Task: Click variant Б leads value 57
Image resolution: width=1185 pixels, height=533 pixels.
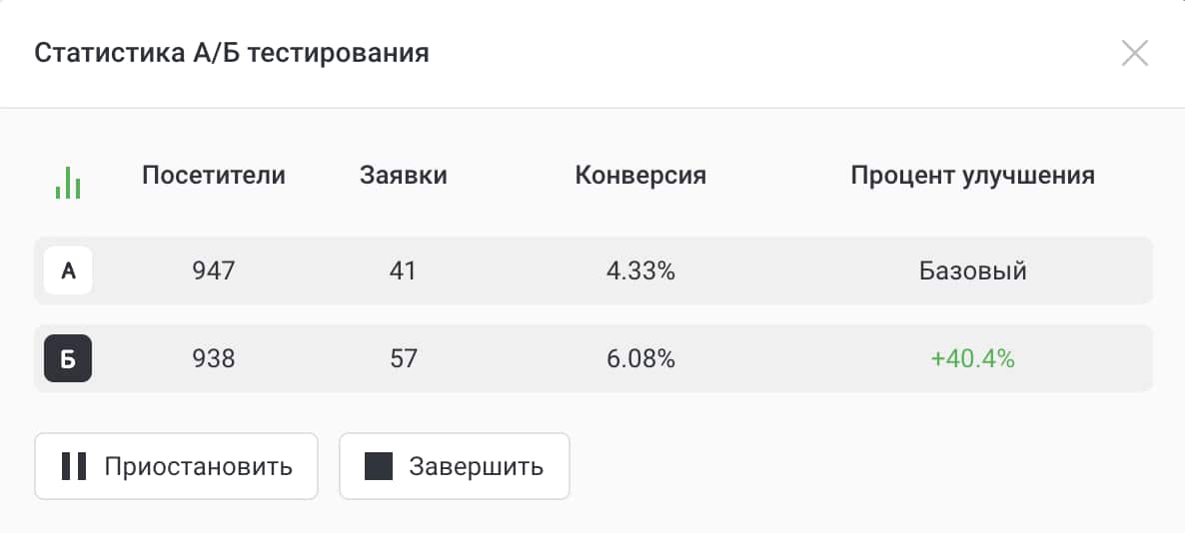Action: point(404,359)
